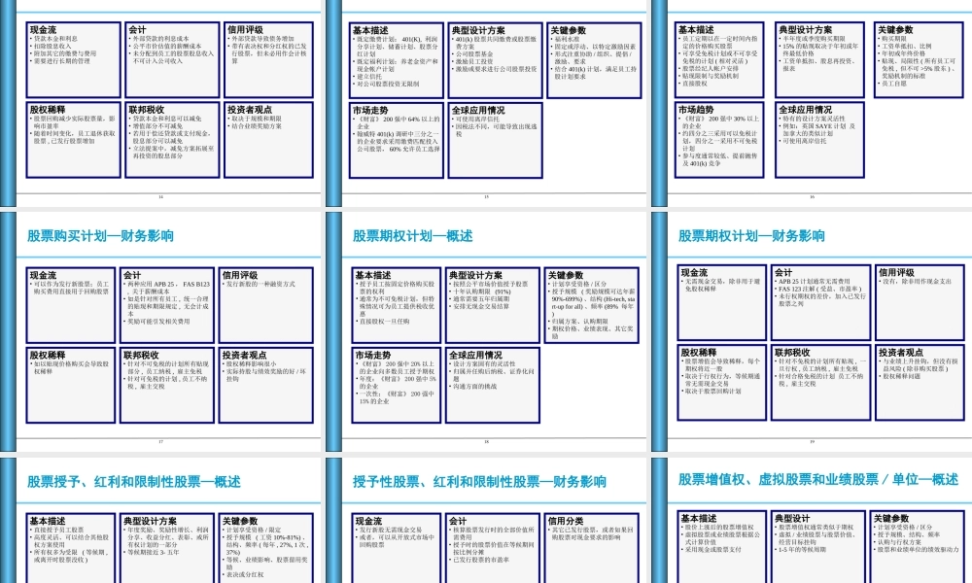972x583 pixels.
Task: Click "关键参数" box mentioning 福利水准
Action: (595, 60)
